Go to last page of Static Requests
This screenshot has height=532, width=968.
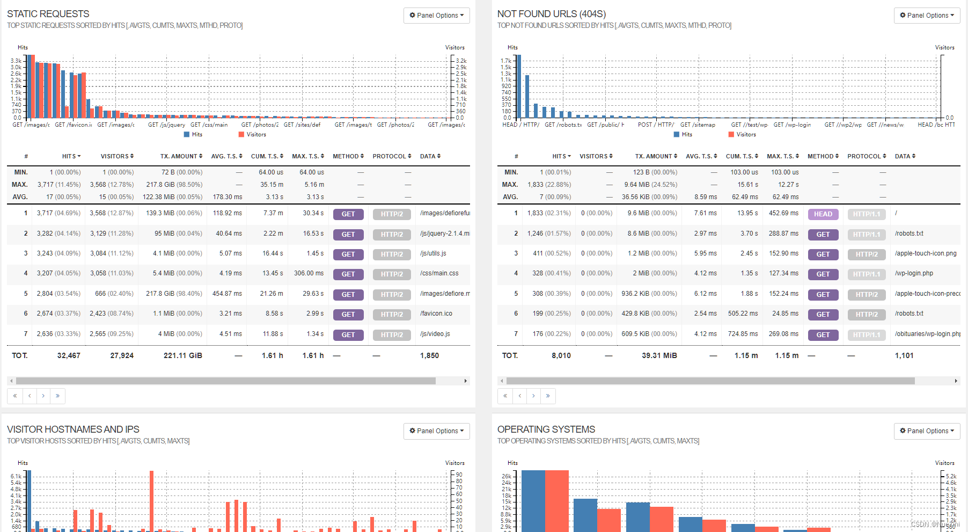pyautogui.click(x=57, y=396)
